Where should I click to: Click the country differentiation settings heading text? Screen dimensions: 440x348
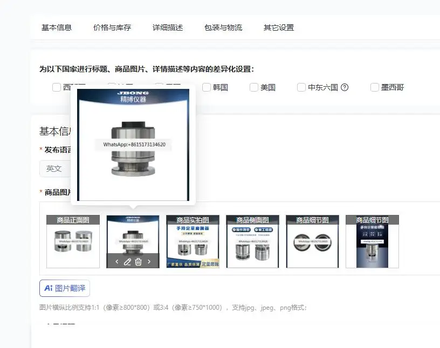(x=147, y=69)
